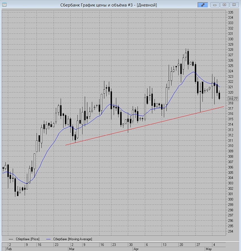241x251 pixels.
Task: Click the date label 13 in April
Action: coord(164,244)
